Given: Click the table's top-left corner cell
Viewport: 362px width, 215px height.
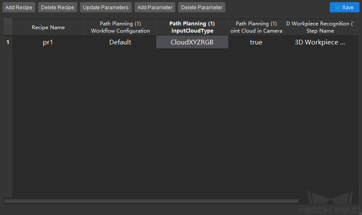Looking at the screenshot, I should coord(8,27).
